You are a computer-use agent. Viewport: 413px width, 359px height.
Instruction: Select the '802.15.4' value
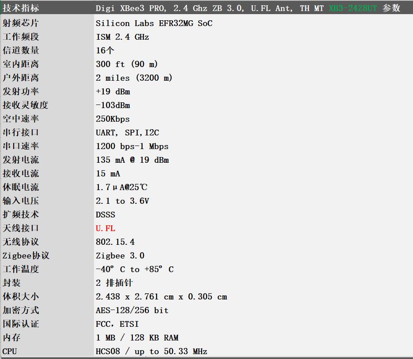[x=115, y=242]
